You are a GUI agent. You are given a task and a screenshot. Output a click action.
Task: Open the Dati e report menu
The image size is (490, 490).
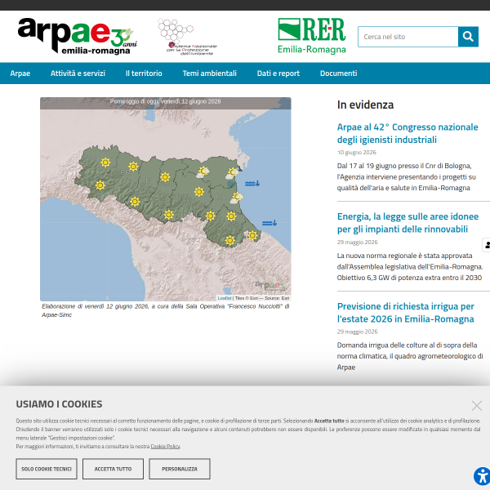click(278, 73)
